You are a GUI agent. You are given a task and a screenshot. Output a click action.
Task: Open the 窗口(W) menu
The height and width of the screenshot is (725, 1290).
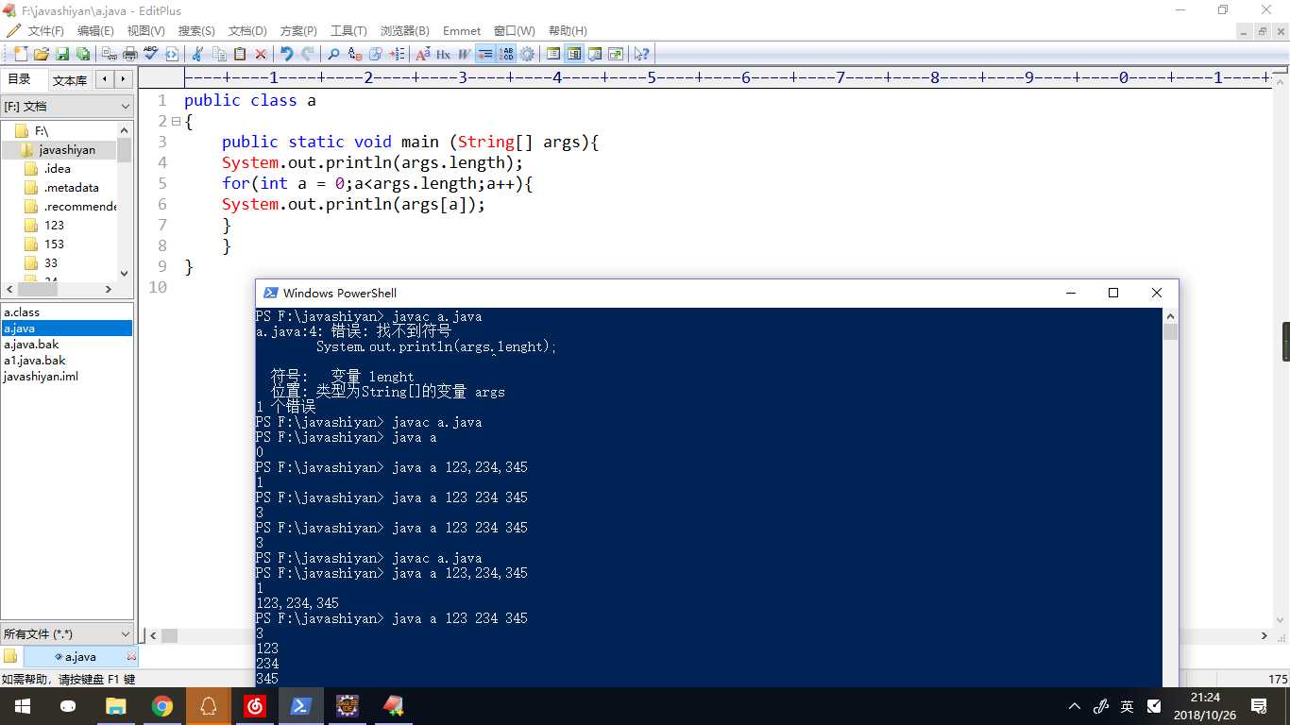(514, 31)
